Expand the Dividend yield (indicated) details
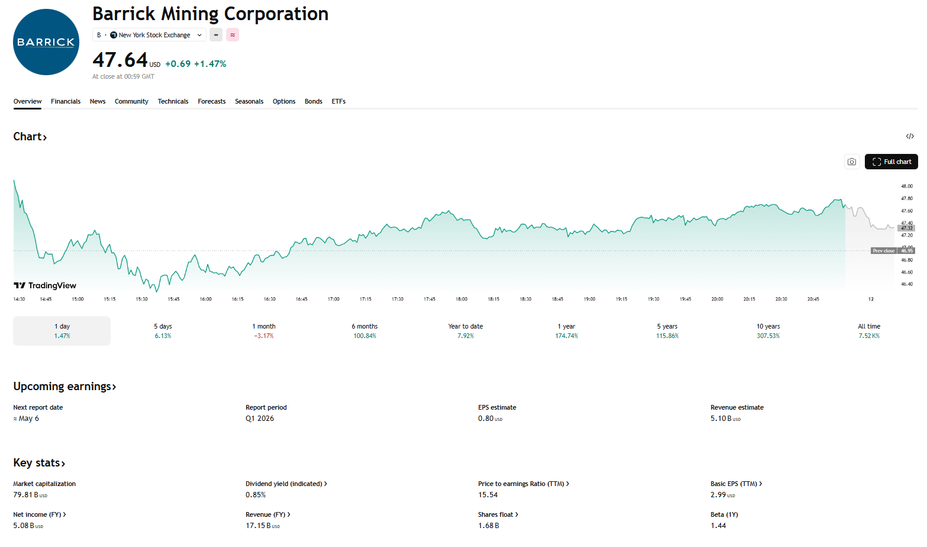 [x=286, y=484]
